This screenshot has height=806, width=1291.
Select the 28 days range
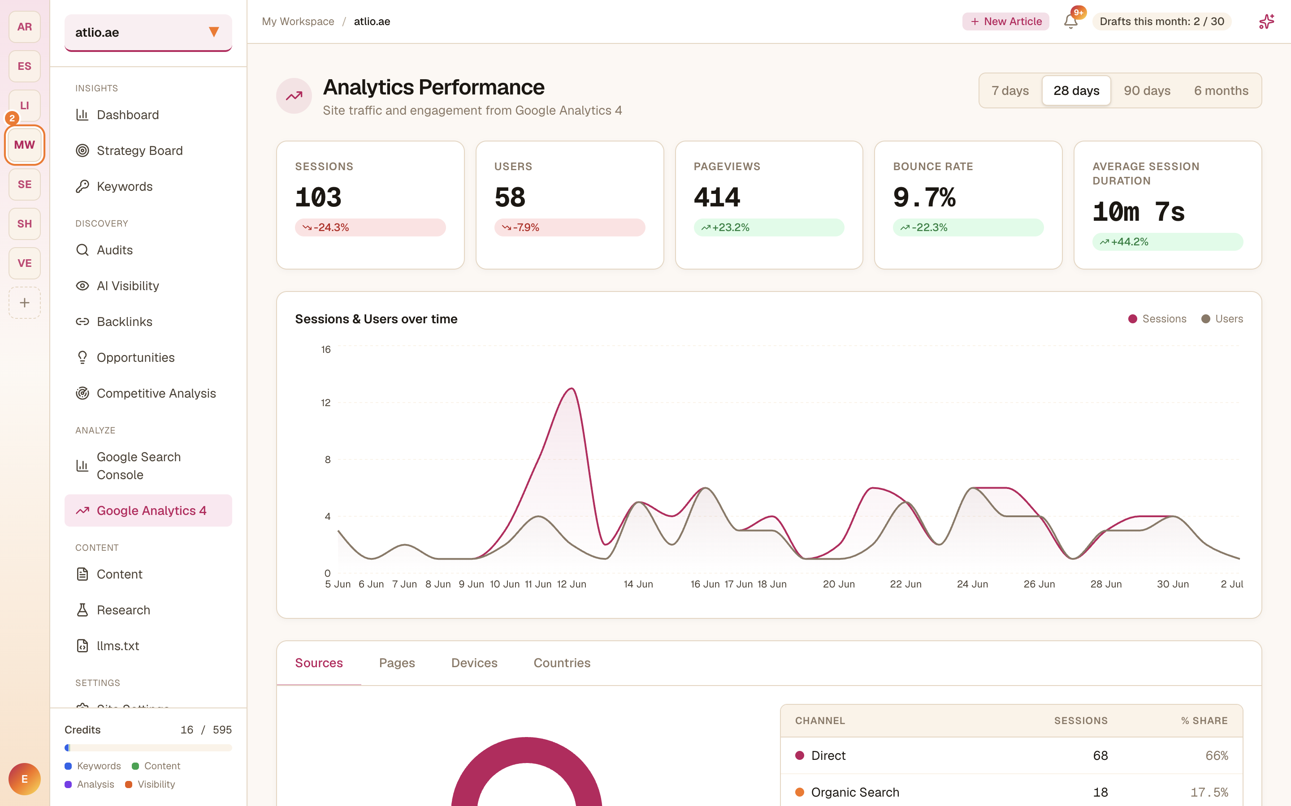coord(1076,90)
